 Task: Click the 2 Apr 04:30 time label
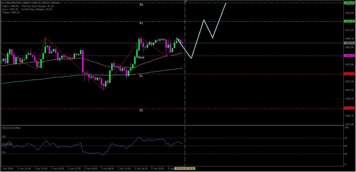tap(91, 168)
